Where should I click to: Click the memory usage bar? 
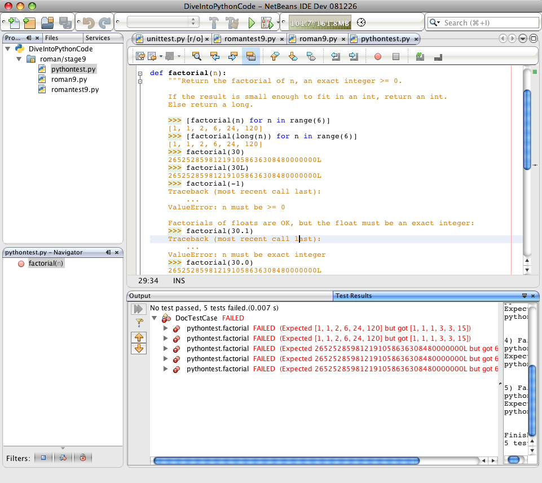[x=320, y=23]
